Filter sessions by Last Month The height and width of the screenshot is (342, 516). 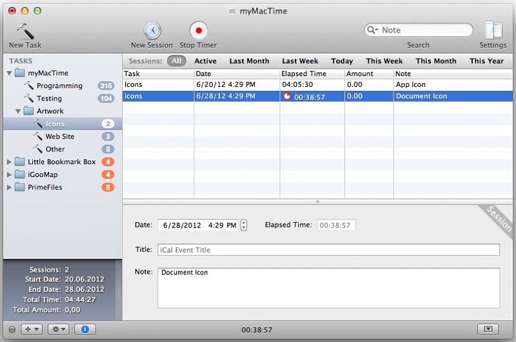coord(249,61)
